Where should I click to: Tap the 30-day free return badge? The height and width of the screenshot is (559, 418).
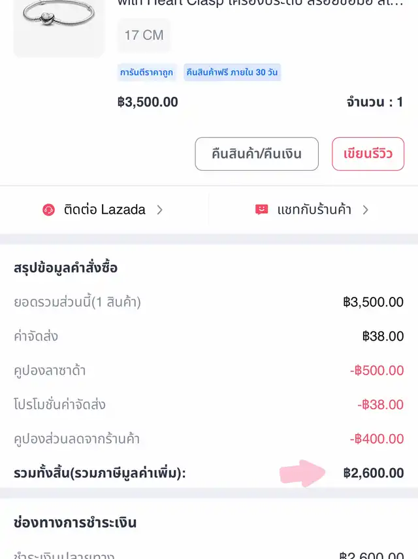click(x=233, y=73)
